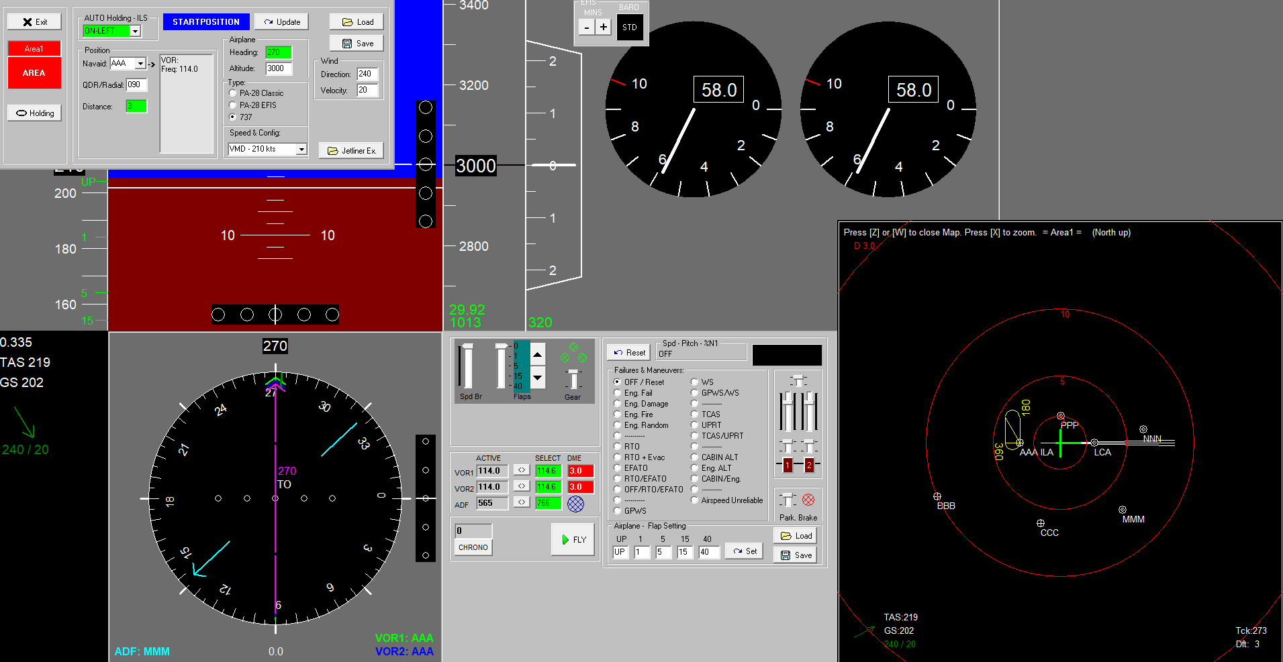Click the STARTPOSITION blue button

[x=206, y=22]
